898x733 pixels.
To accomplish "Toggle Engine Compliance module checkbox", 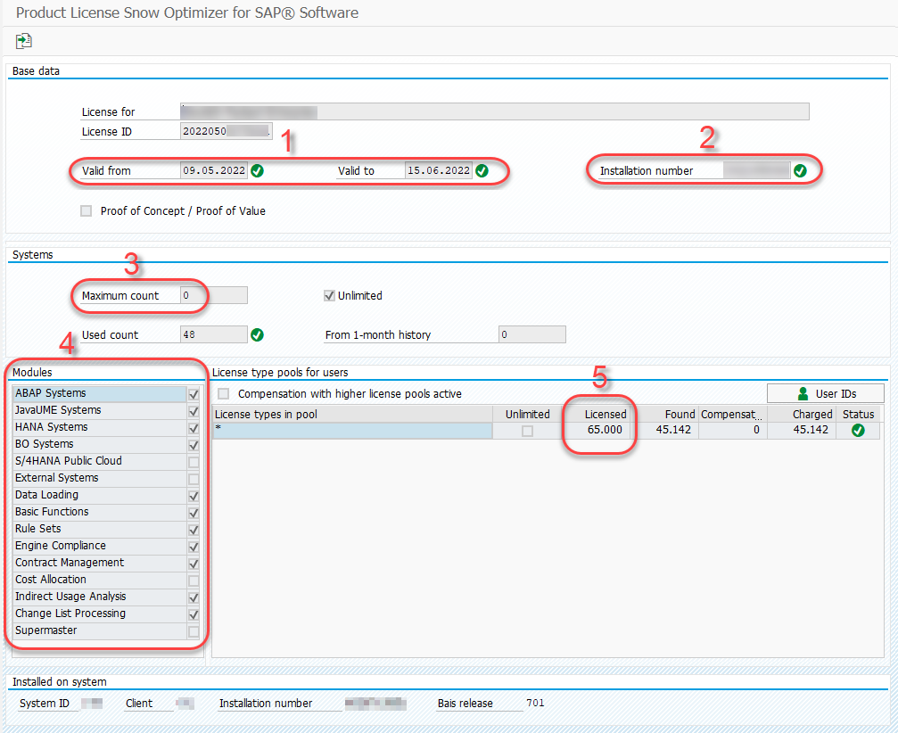I will [x=194, y=547].
